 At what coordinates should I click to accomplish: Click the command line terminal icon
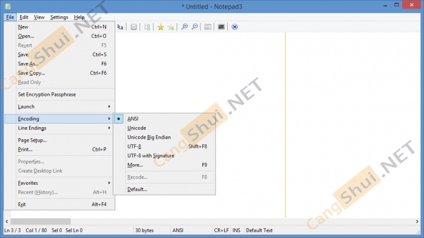click(x=221, y=27)
